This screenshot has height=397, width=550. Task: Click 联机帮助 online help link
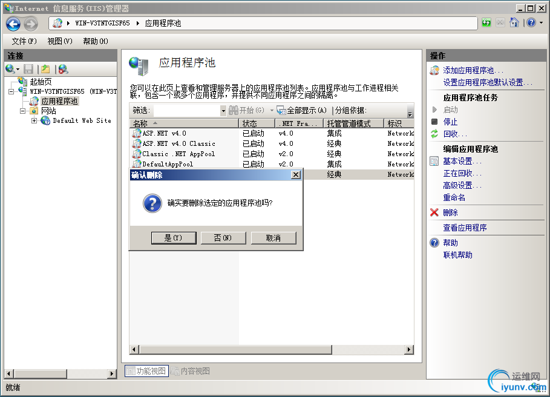(x=458, y=255)
